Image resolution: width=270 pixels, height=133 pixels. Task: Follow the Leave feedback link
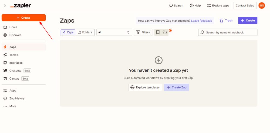(x=201, y=21)
